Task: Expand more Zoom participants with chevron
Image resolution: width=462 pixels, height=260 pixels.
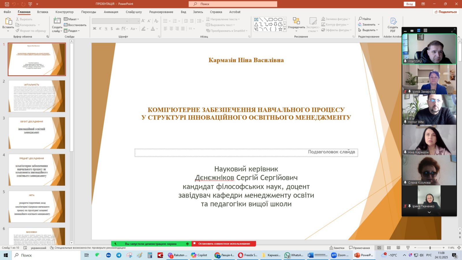Action: 429,212
